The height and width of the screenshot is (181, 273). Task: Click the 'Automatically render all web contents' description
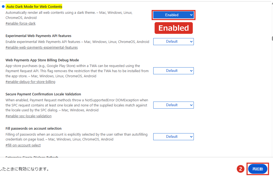69,15
